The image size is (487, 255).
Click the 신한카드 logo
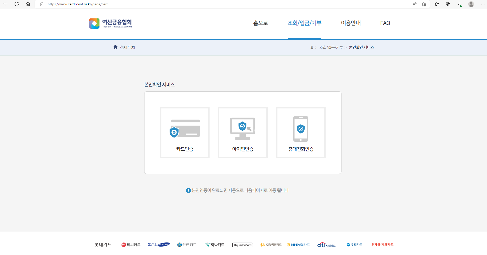click(x=187, y=245)
